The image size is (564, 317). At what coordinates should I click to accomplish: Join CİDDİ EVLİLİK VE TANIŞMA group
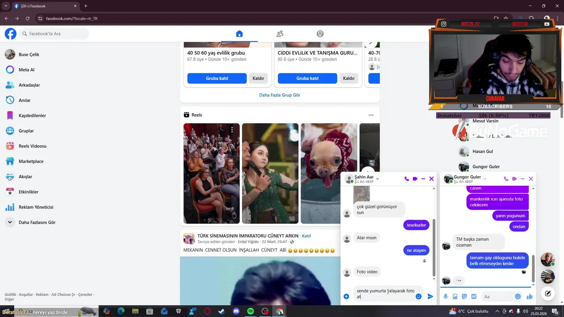click(308, 78)
